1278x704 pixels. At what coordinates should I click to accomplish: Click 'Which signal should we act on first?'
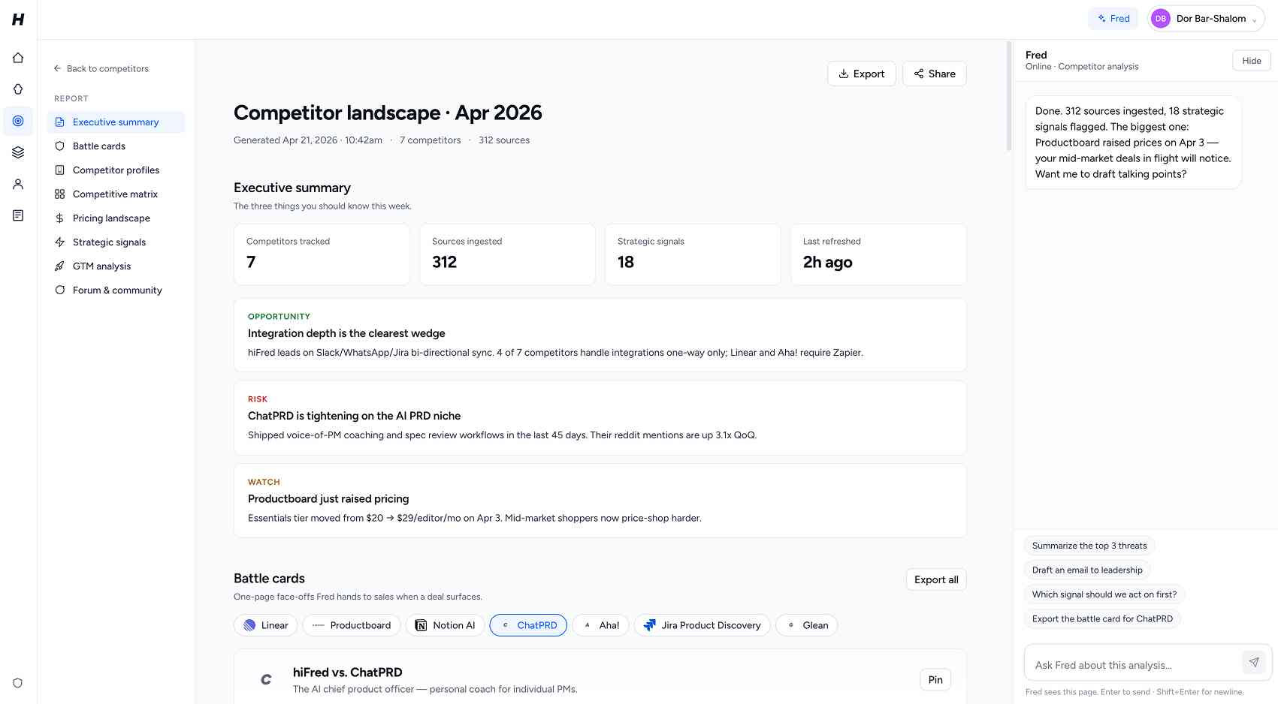pos(1104,594)
